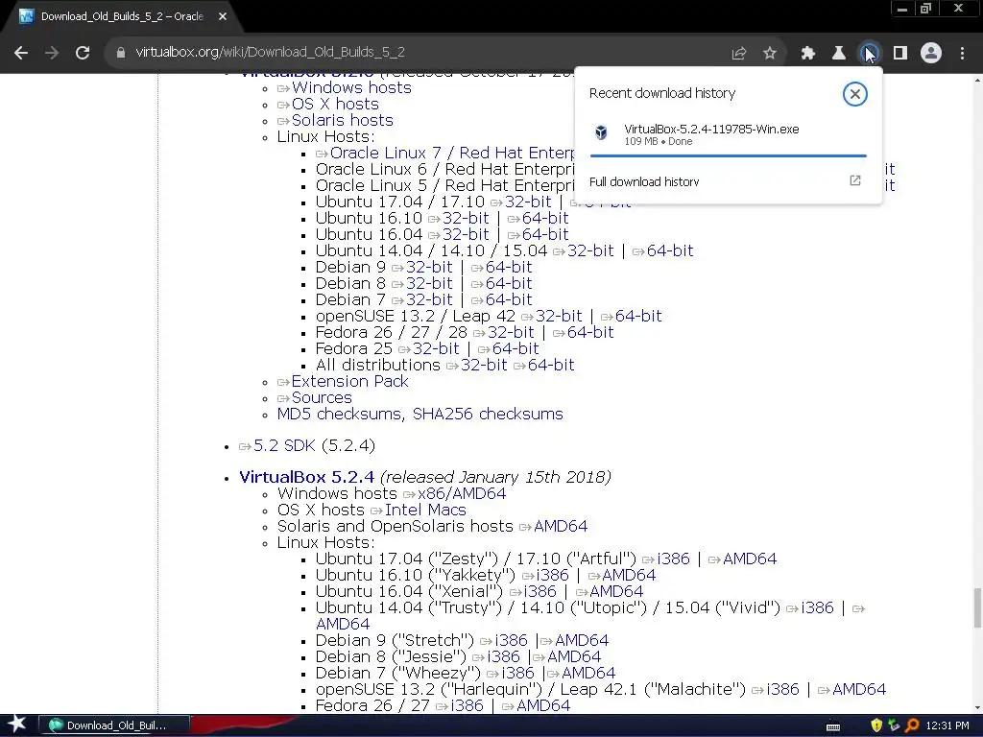This screenshot has height=737, width=983.
Task: Open the taskbar start star icon
Action: click(x=17, y=725)
